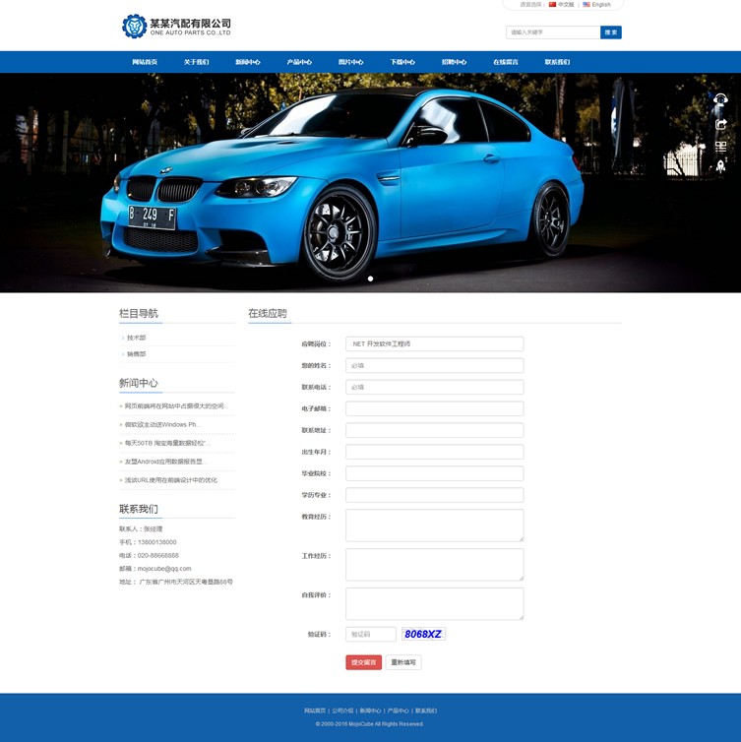
Task: Switch language to 中文版
Action: point(562,4)
